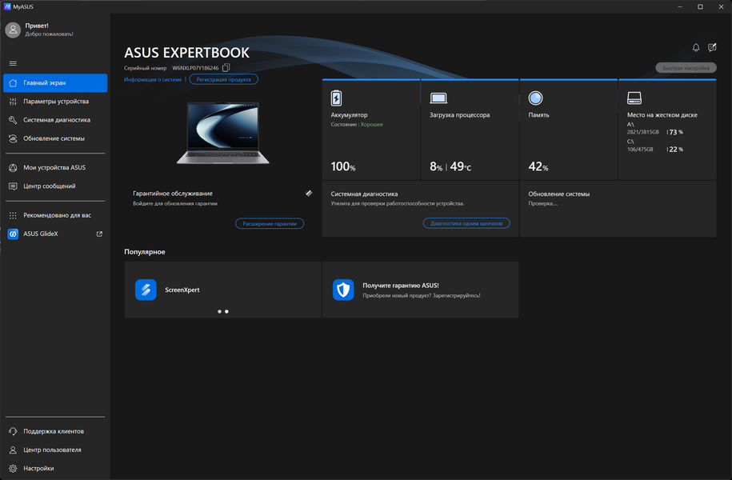Open Получите гарантию ASUS! card title

401,286
